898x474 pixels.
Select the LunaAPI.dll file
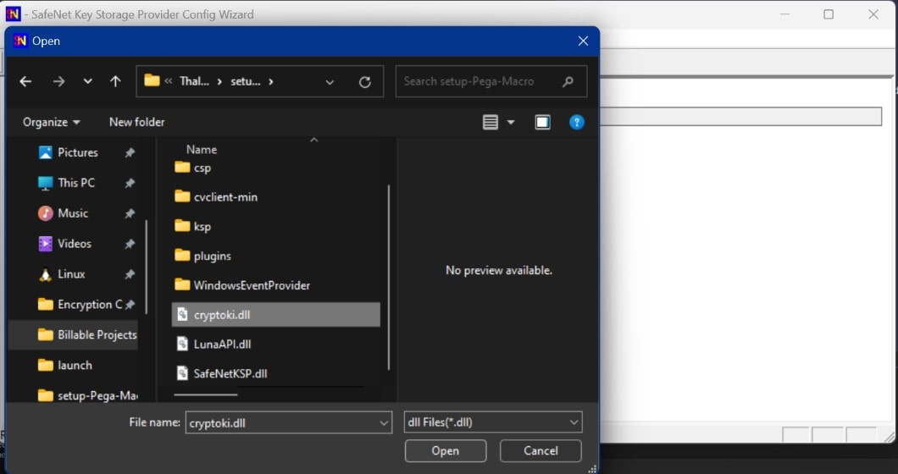[x=222, y=344]
